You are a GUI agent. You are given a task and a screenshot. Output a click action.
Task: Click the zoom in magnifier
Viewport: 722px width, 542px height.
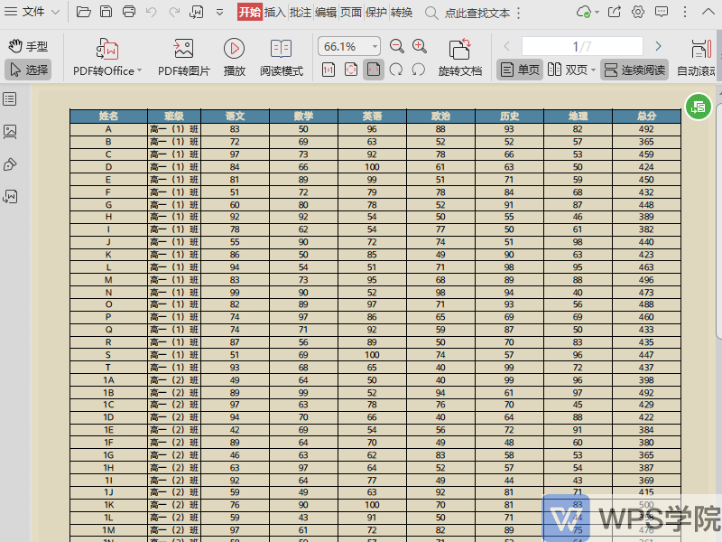(420, 46)
